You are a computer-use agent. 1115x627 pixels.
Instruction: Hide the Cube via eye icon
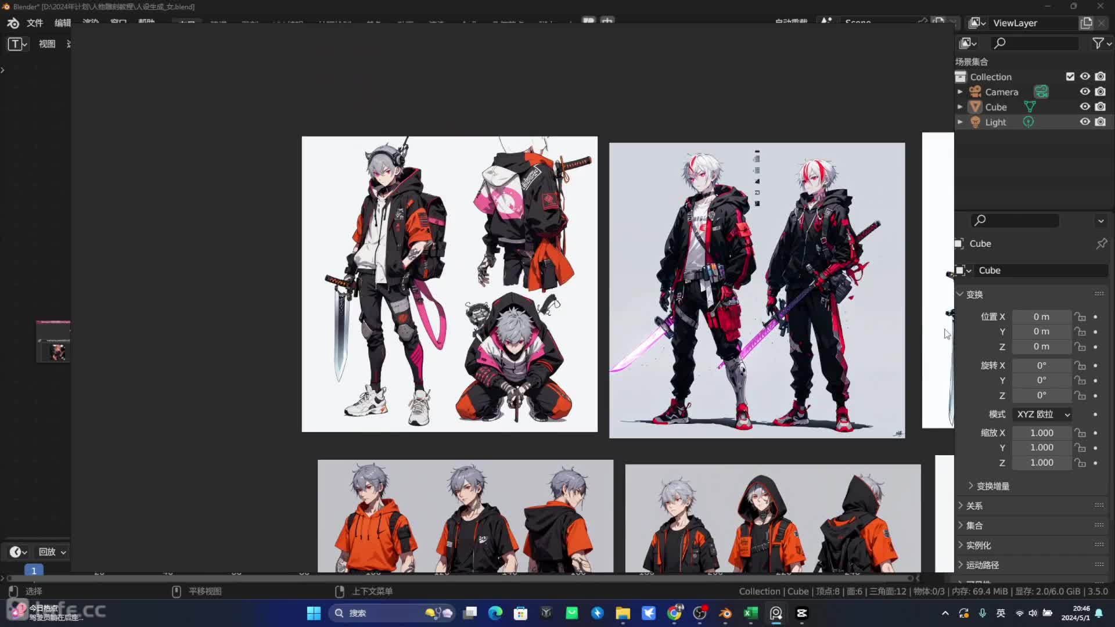point(1085,107)
